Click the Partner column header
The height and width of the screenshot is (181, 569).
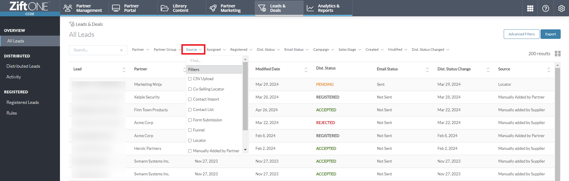pyautogui.click(x=140, y=69)
